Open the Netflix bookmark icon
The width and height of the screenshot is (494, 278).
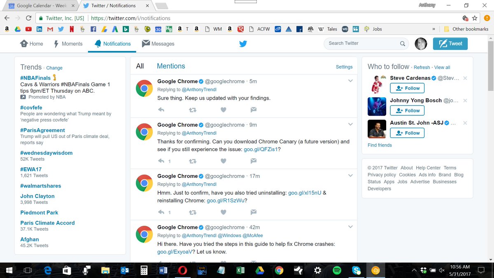[x=72, y=29]
